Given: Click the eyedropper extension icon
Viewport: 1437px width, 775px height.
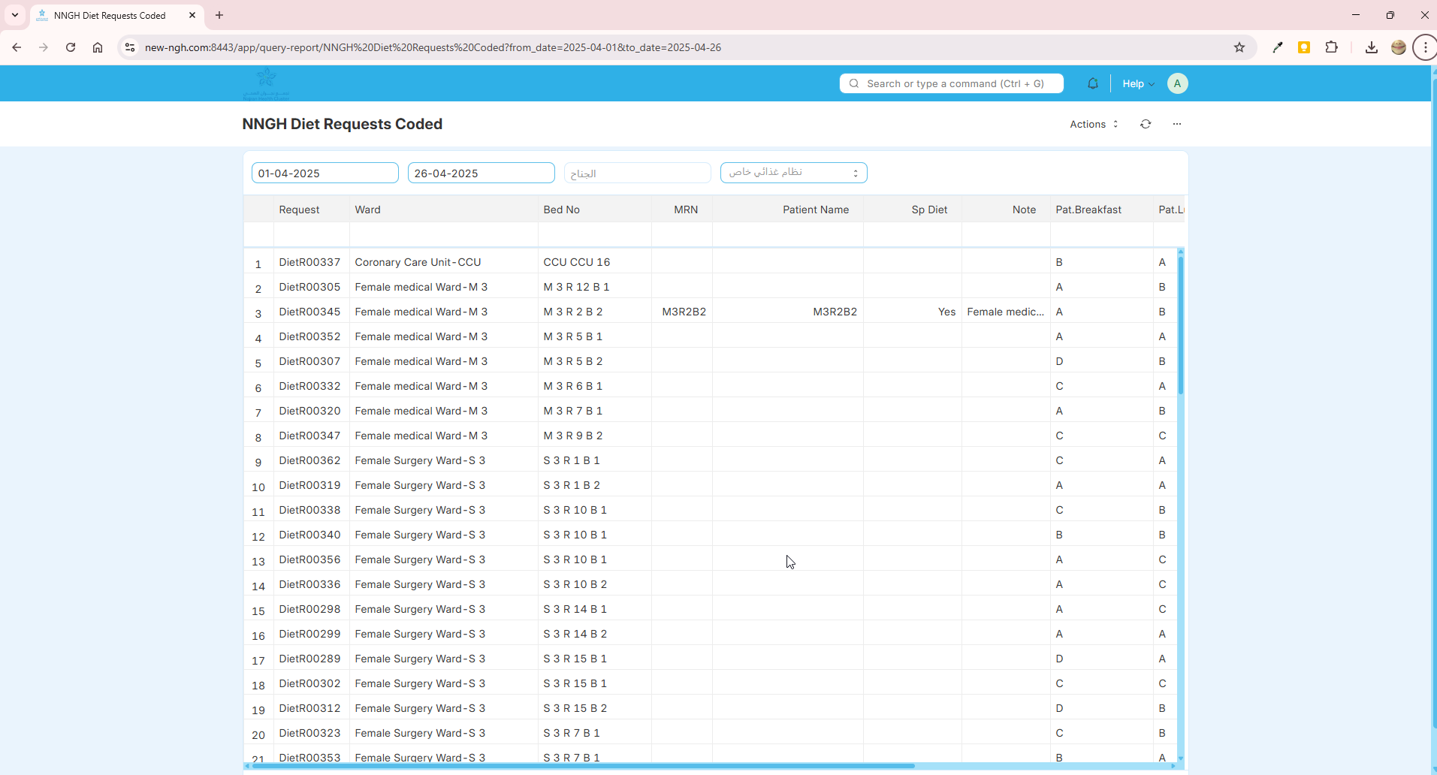Looking at the screenshot, I should (1277, 47).
